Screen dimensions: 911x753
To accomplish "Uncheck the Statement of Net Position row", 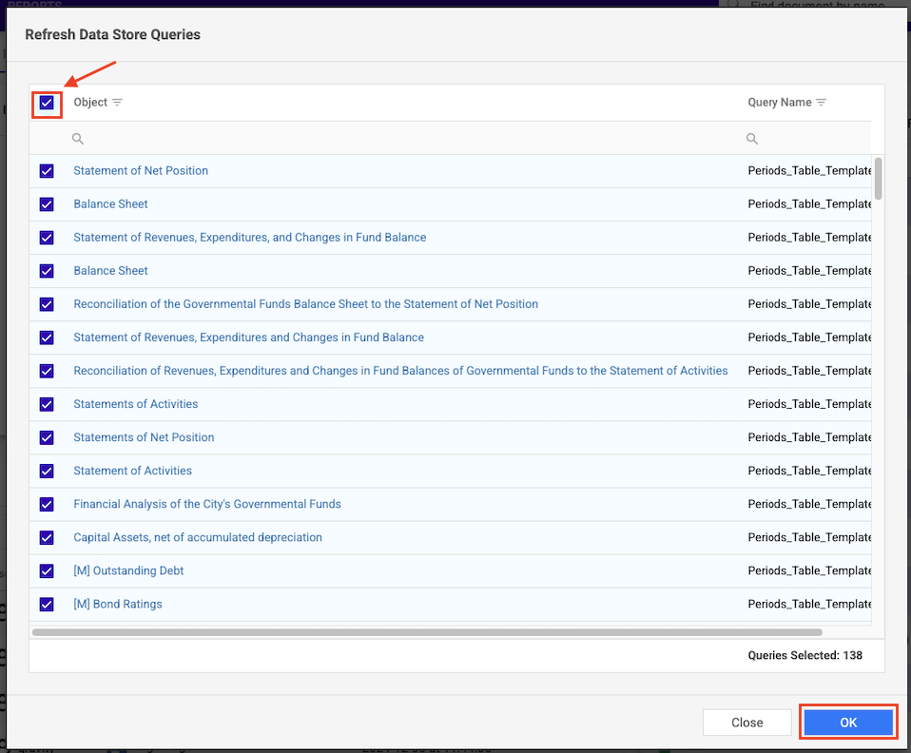I will (x=47, y=171).
